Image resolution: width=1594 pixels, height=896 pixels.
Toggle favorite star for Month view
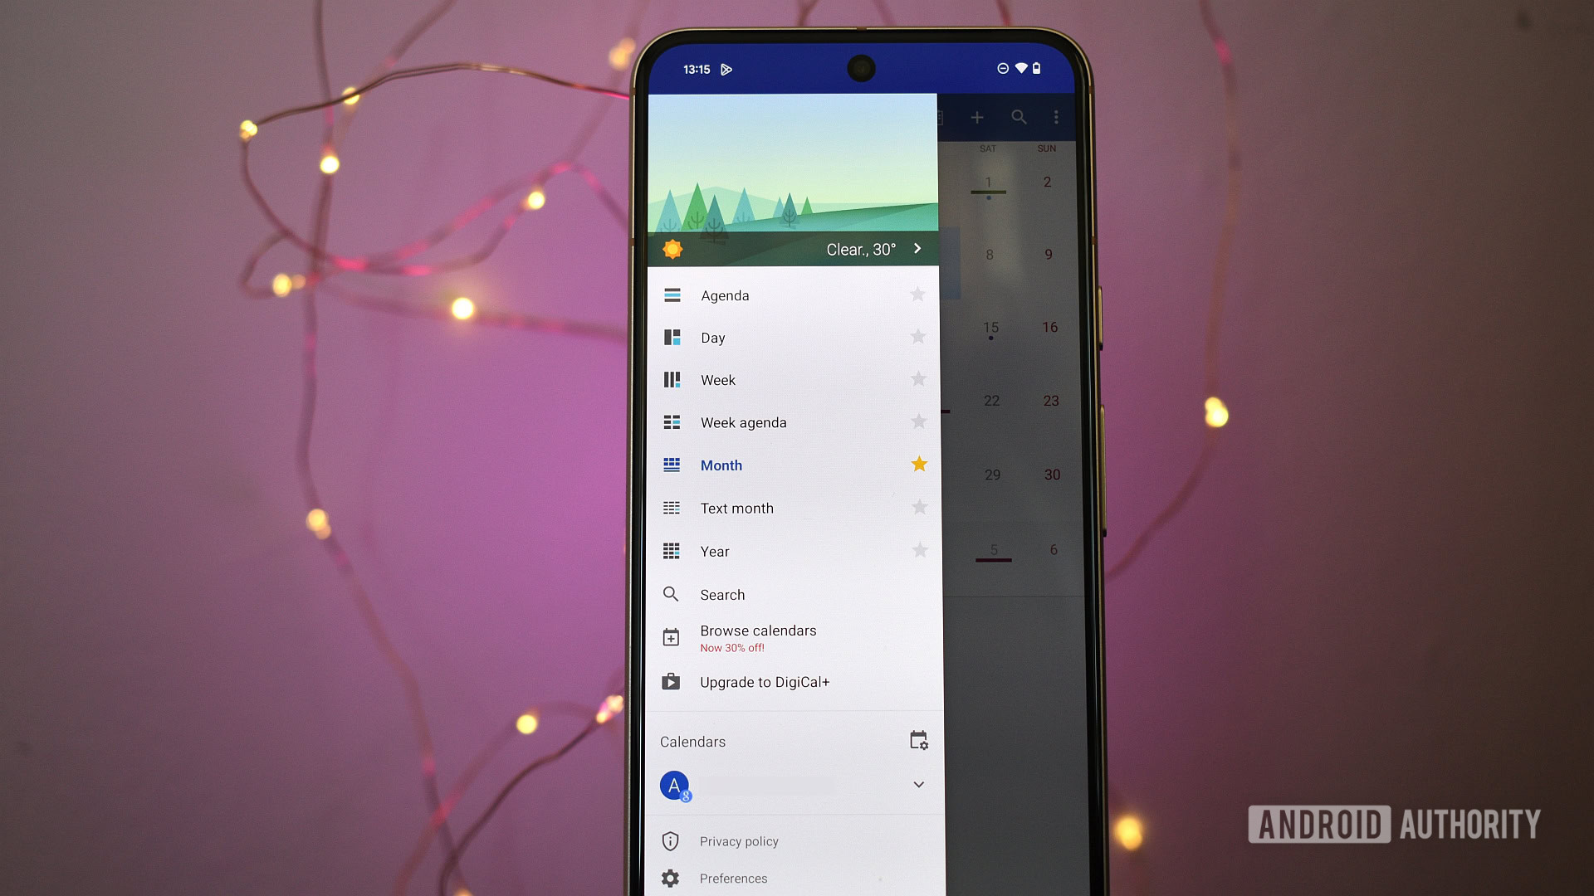coord(918,464)
